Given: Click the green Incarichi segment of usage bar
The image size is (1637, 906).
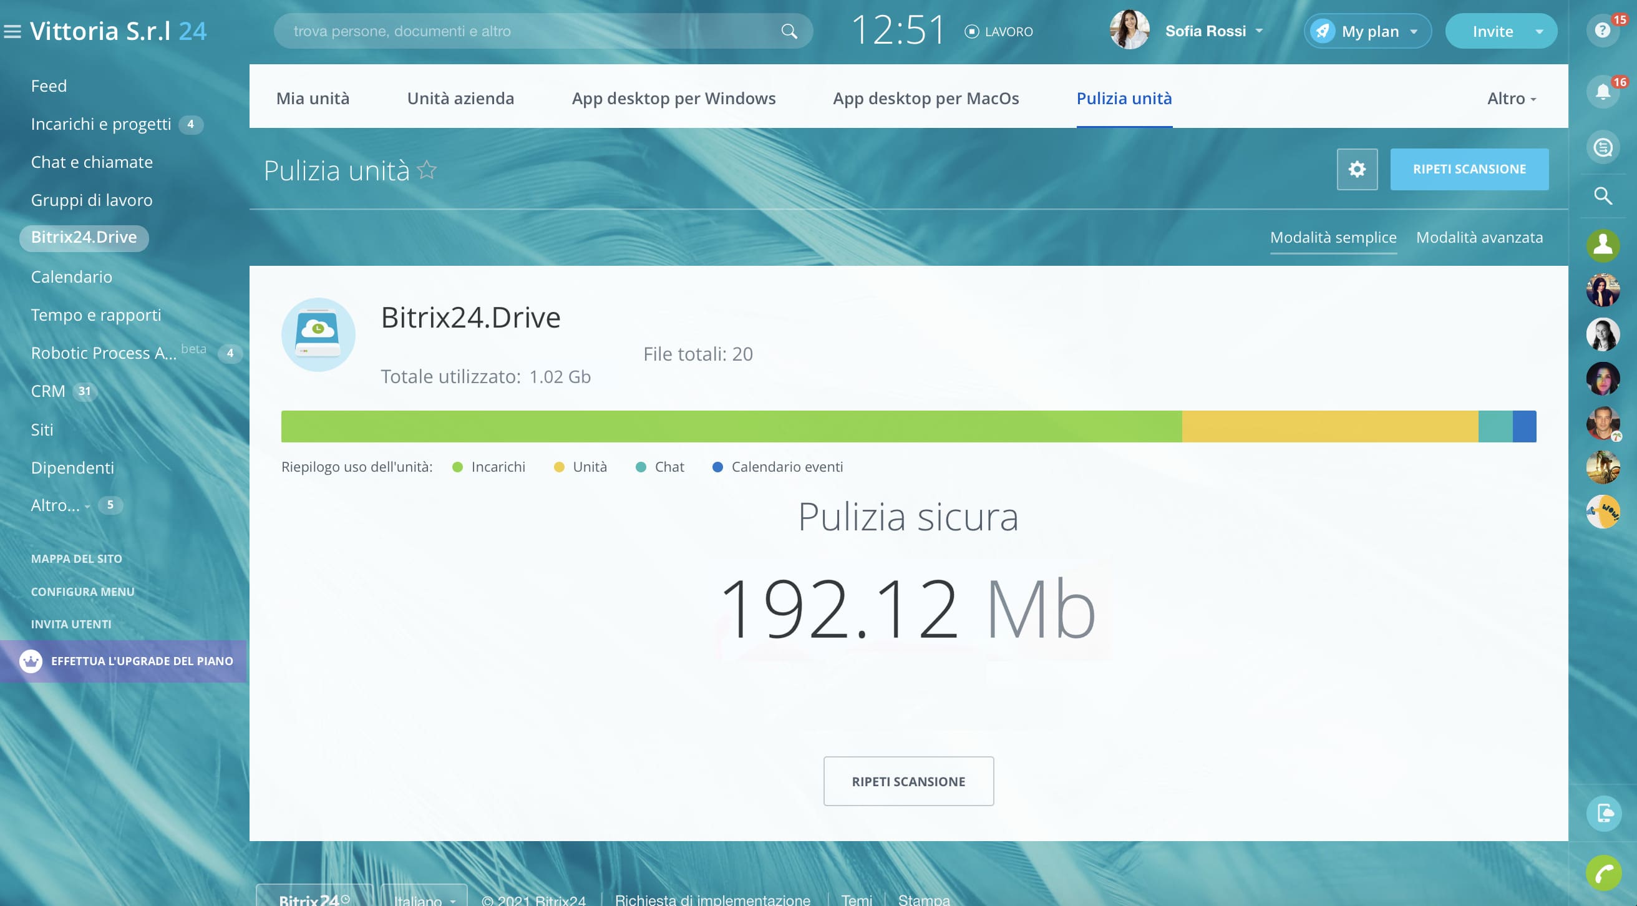Looking at the screenshot, I should (731, 427).
